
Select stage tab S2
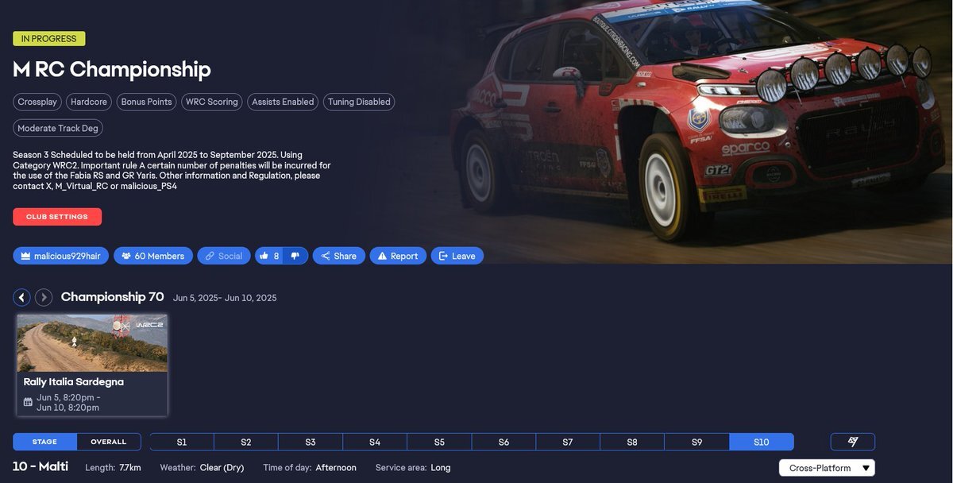point(246,442)
